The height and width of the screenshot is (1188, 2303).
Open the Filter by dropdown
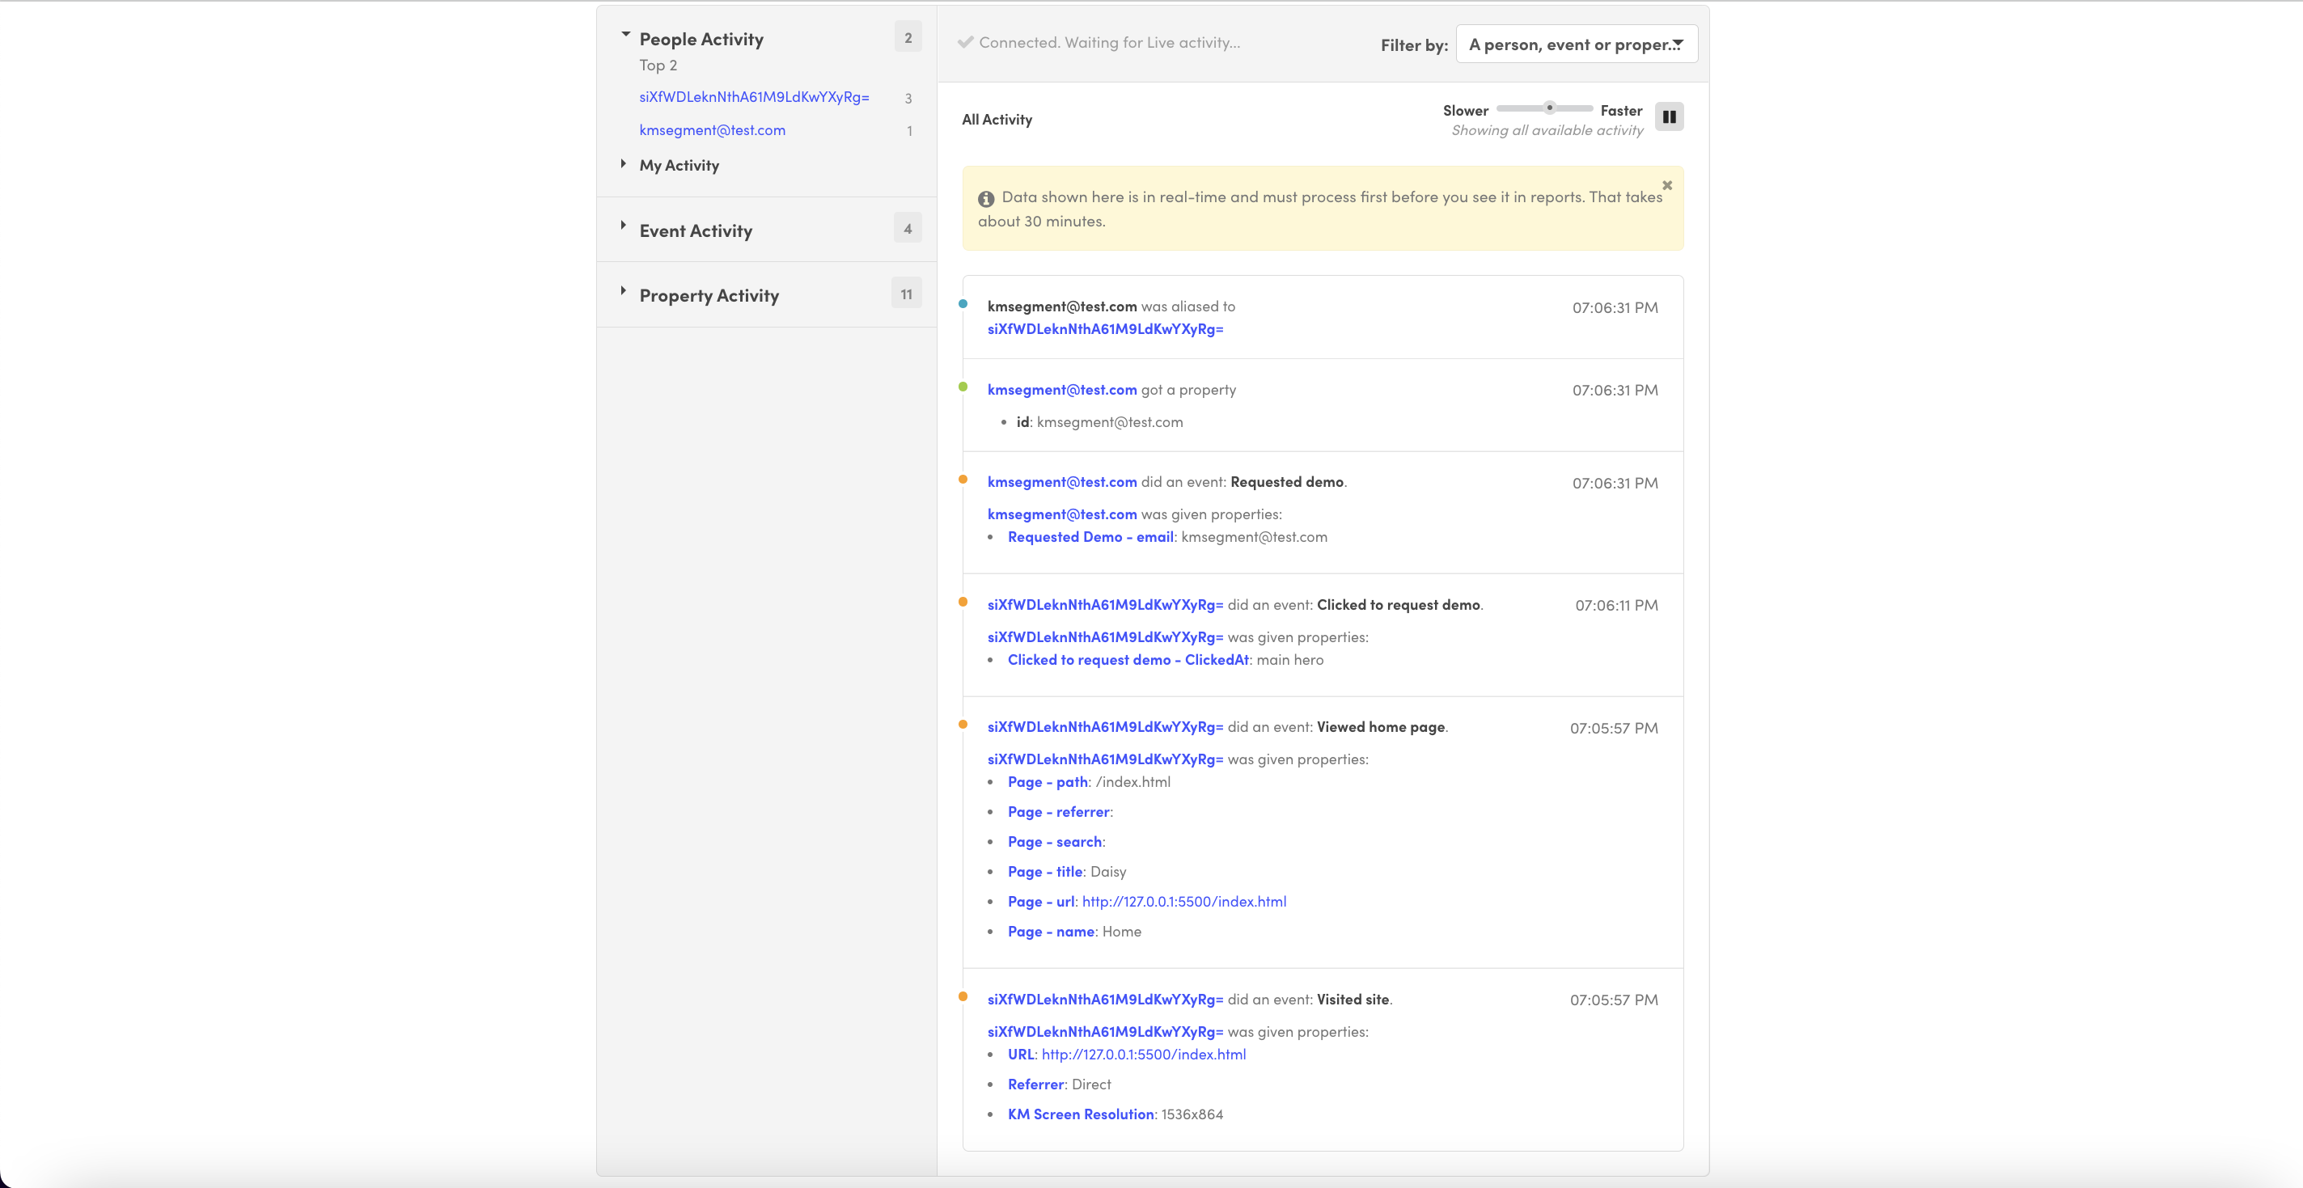coord(1575,44)
